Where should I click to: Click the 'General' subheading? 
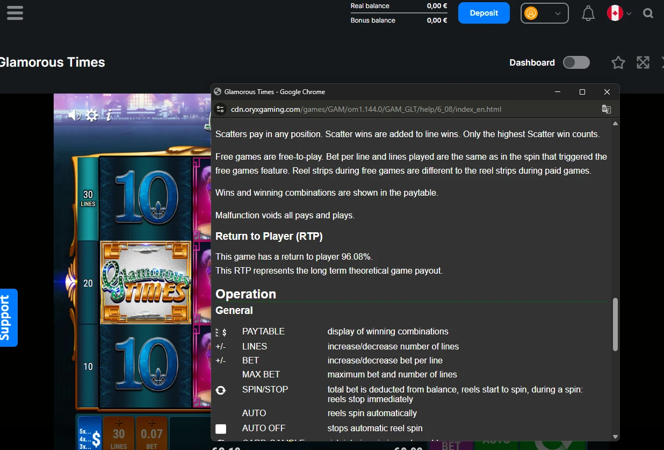pyautogui.click(x=234, y=310)
